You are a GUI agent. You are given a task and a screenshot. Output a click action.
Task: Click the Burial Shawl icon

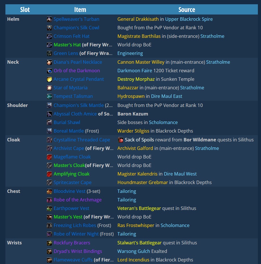click(x=49, y=123)
